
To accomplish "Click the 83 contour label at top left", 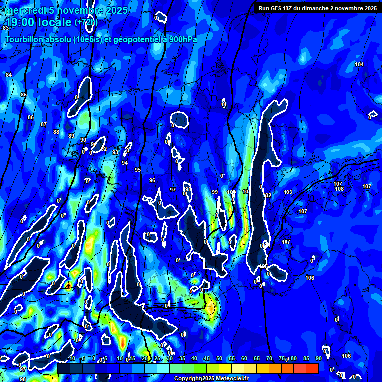I will coord(6,28).
